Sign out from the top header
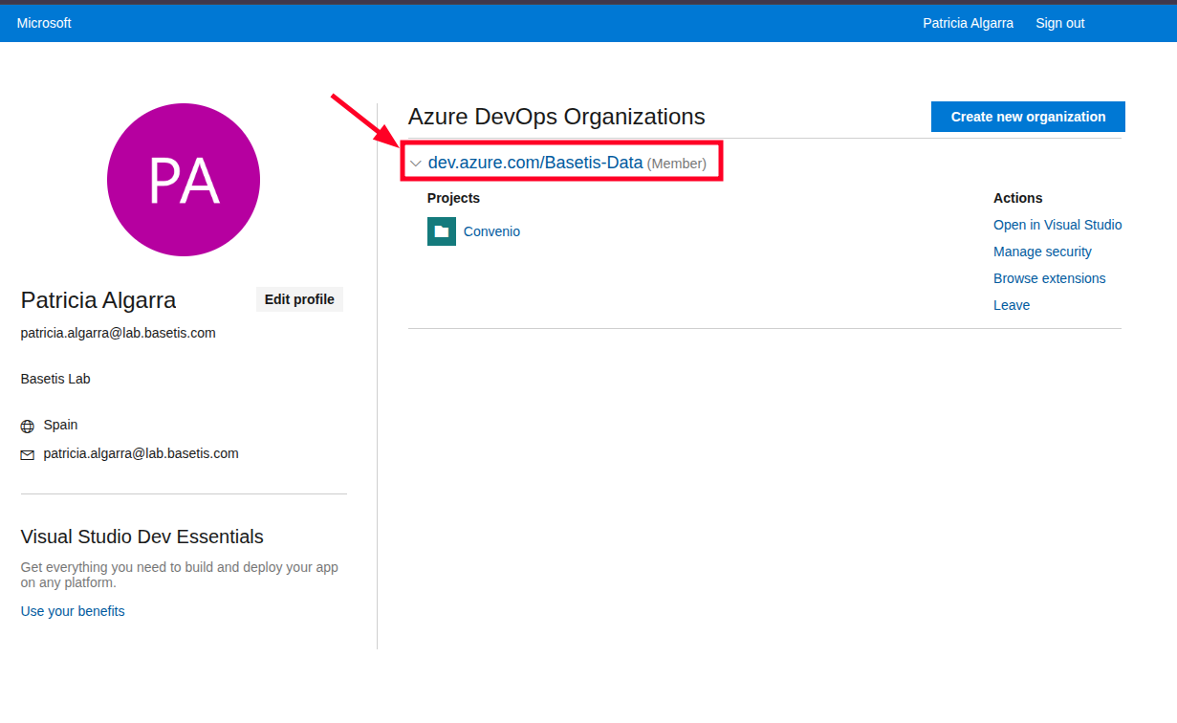Screen dimensions: 1177x723 coord(1060,23)
